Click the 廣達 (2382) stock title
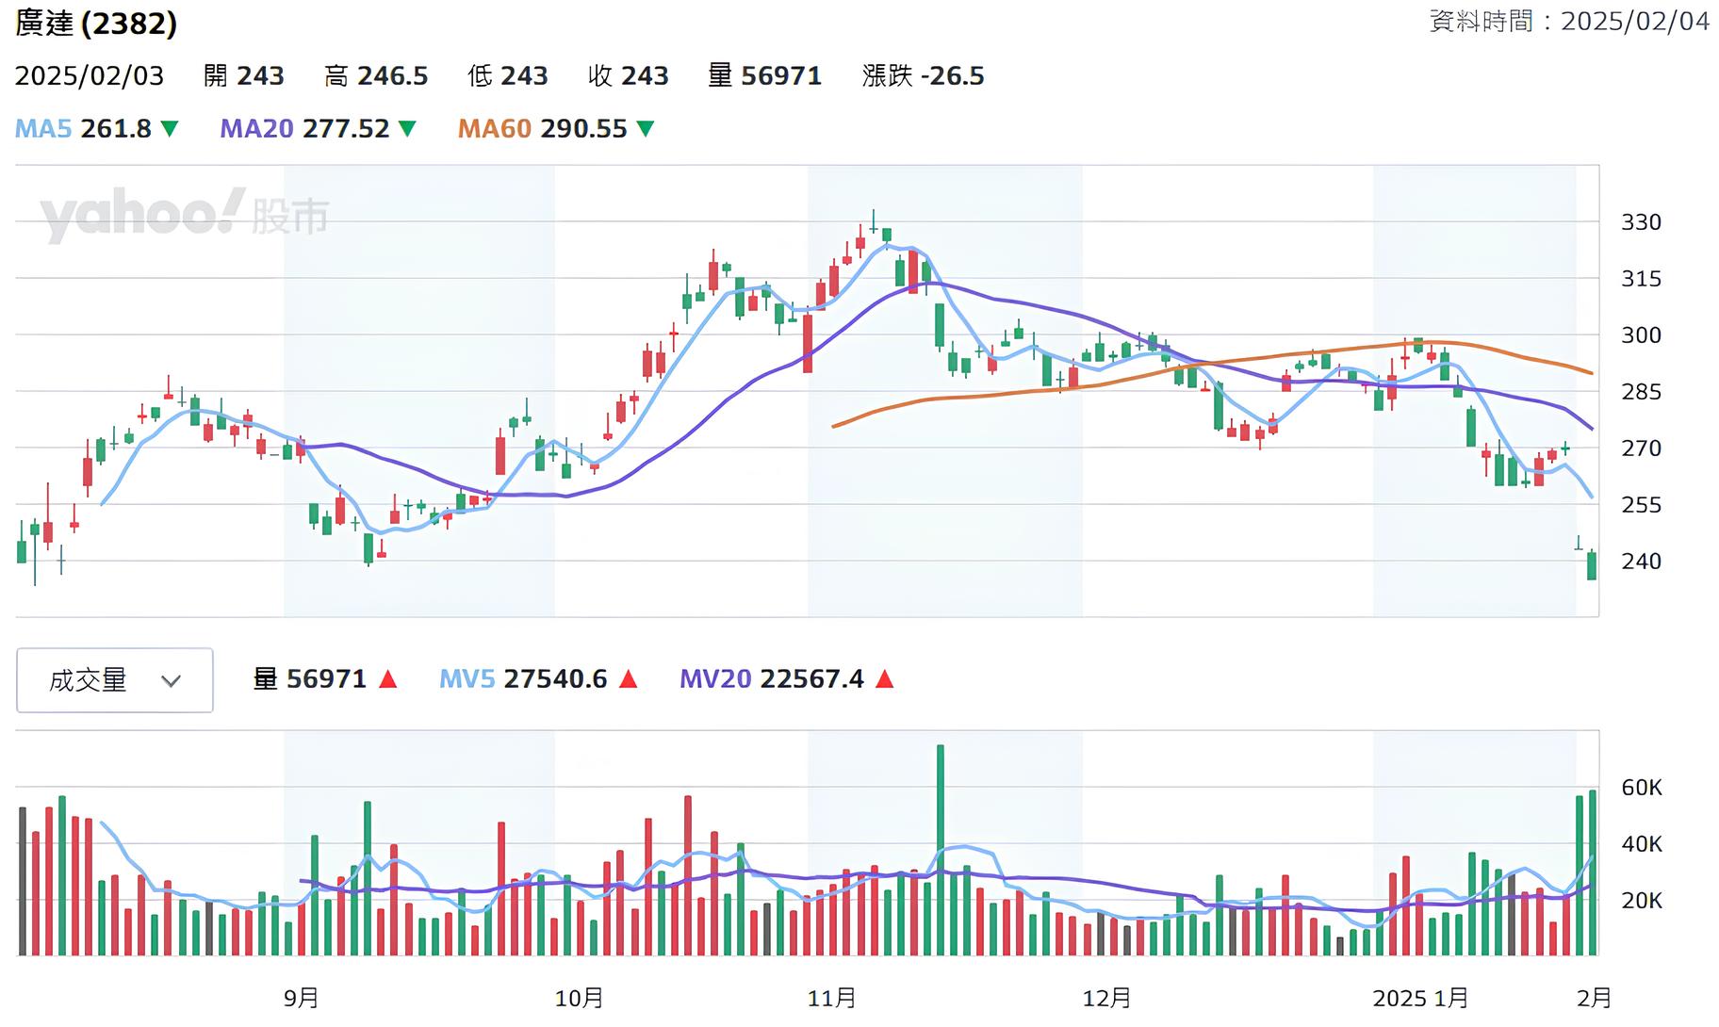Image resolution: width=1719 pixels, height=1027 pixels. pos(96,24)
